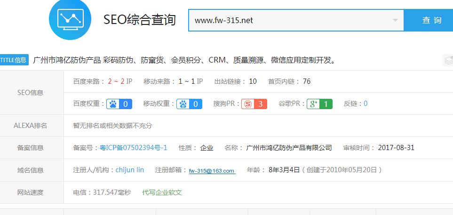Click the layers icon beside the title row

(447, 60)
